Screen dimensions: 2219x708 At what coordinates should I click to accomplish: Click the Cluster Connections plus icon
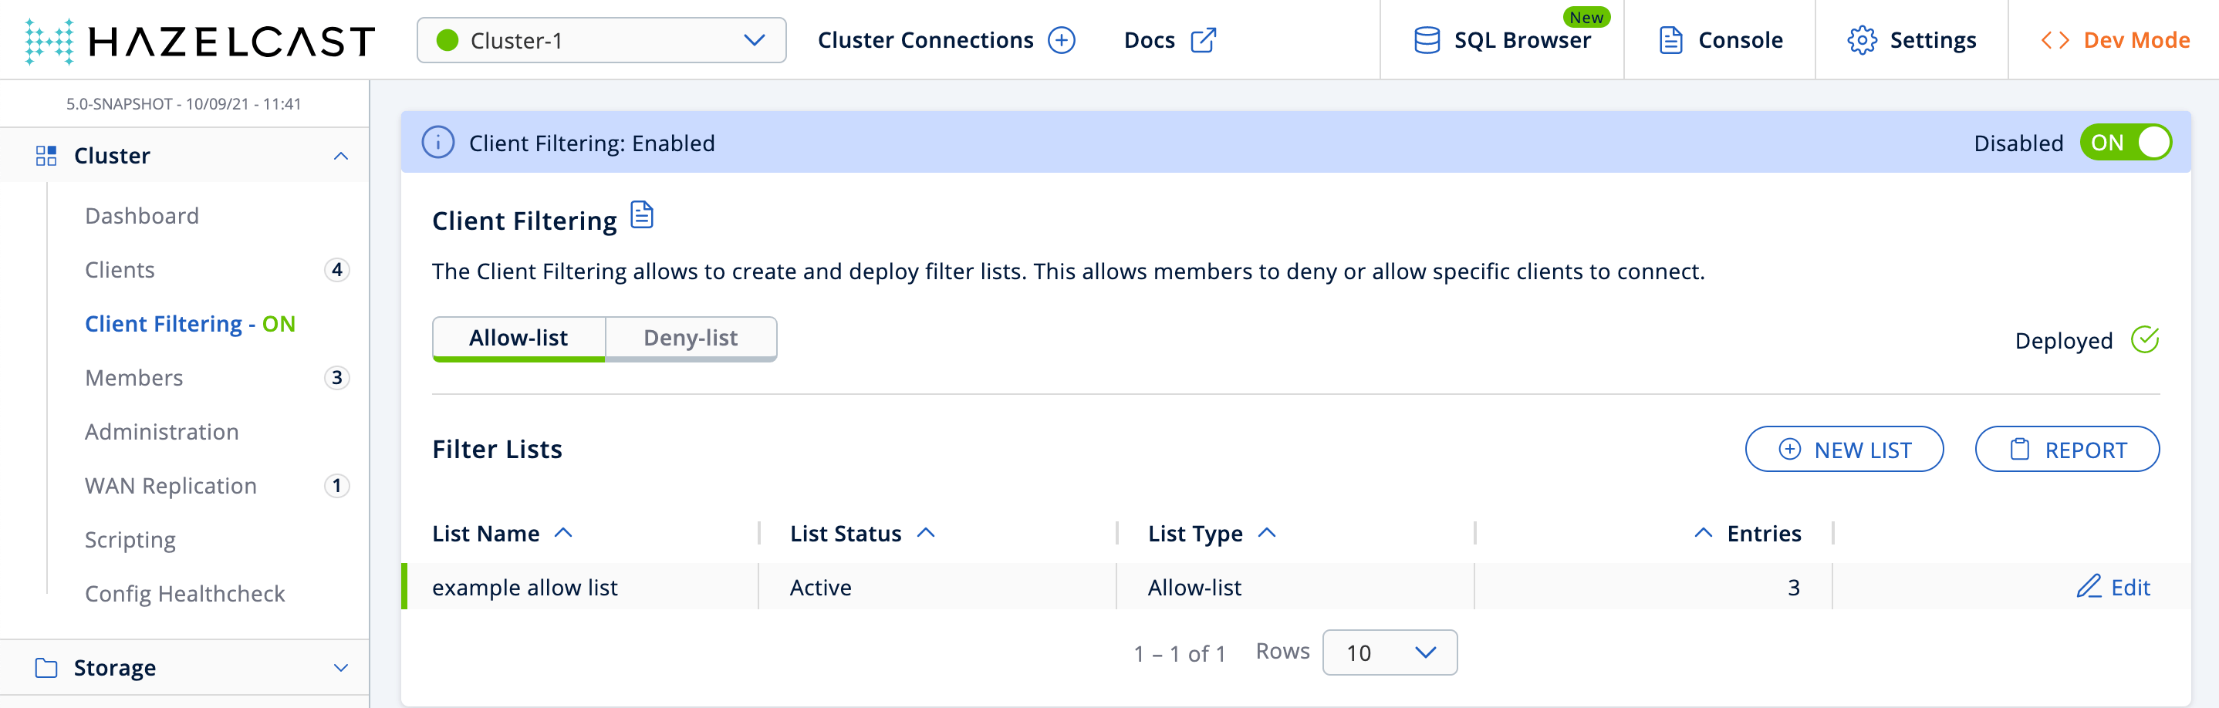1061,40
